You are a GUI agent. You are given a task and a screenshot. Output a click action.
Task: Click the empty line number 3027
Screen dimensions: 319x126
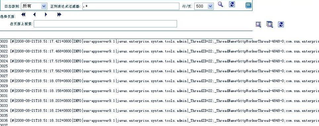[x=4, y=76]
